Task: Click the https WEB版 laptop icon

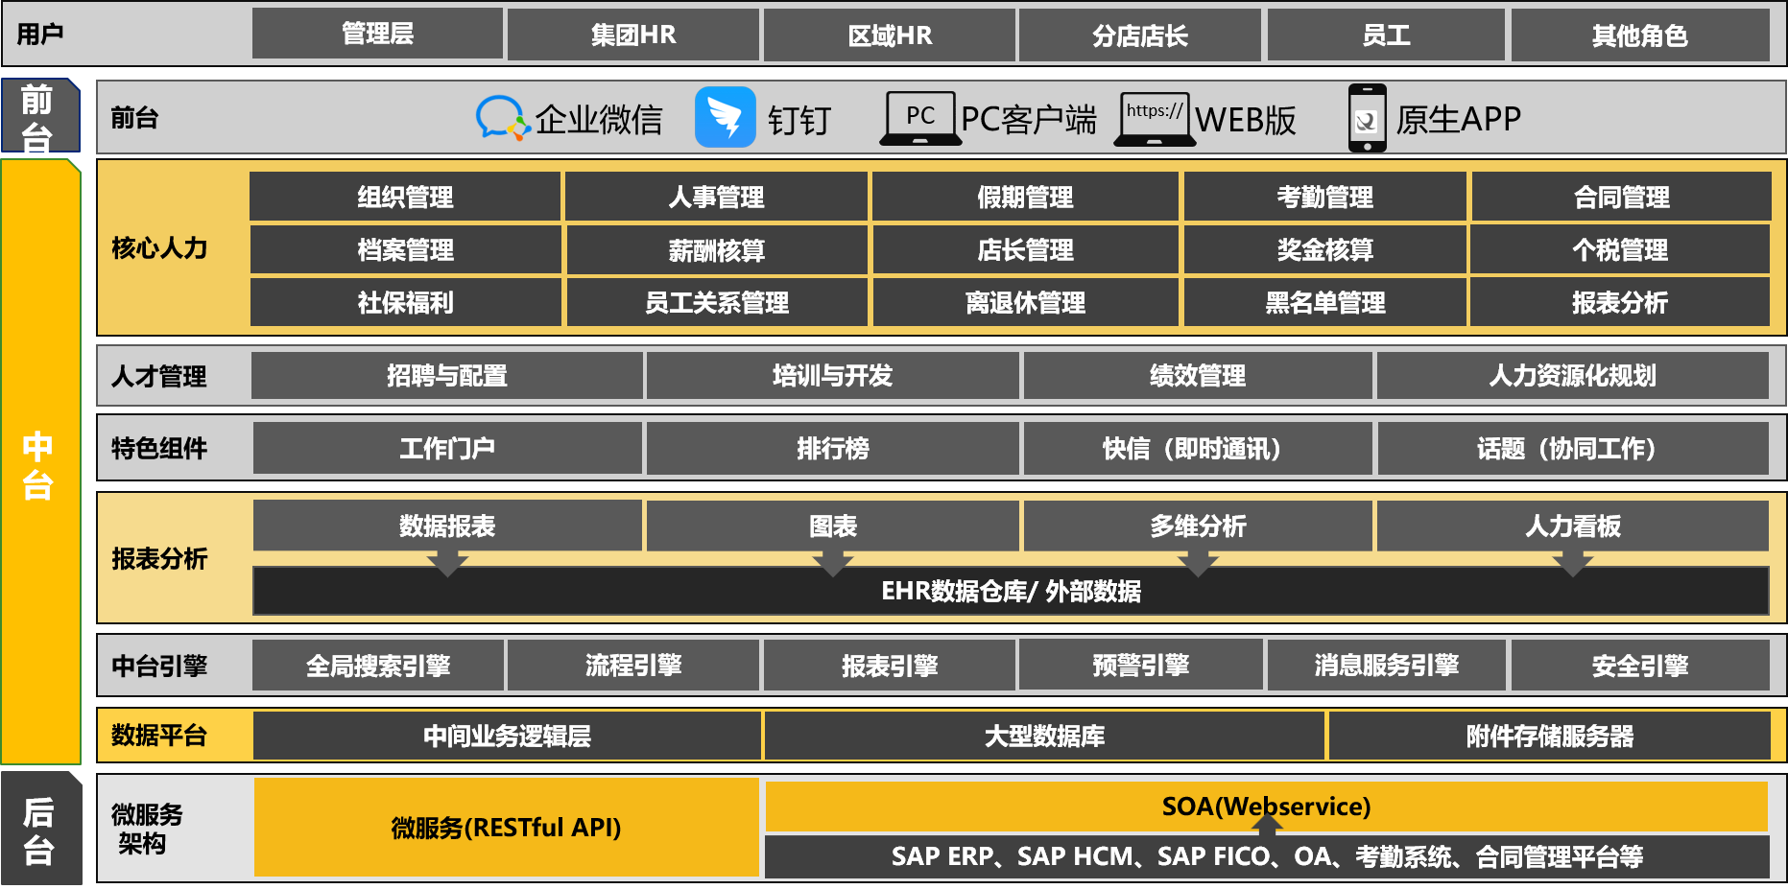Action: tap(1155, 119)
